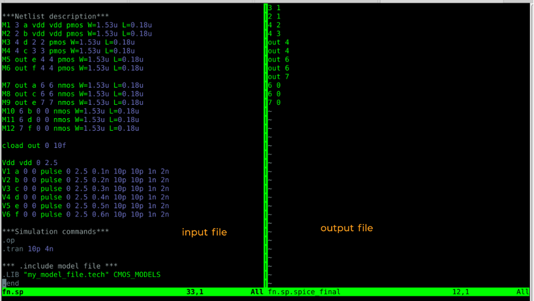
Task: Click the M11 '6 d 0 0' nmos line
Action: 70,119
